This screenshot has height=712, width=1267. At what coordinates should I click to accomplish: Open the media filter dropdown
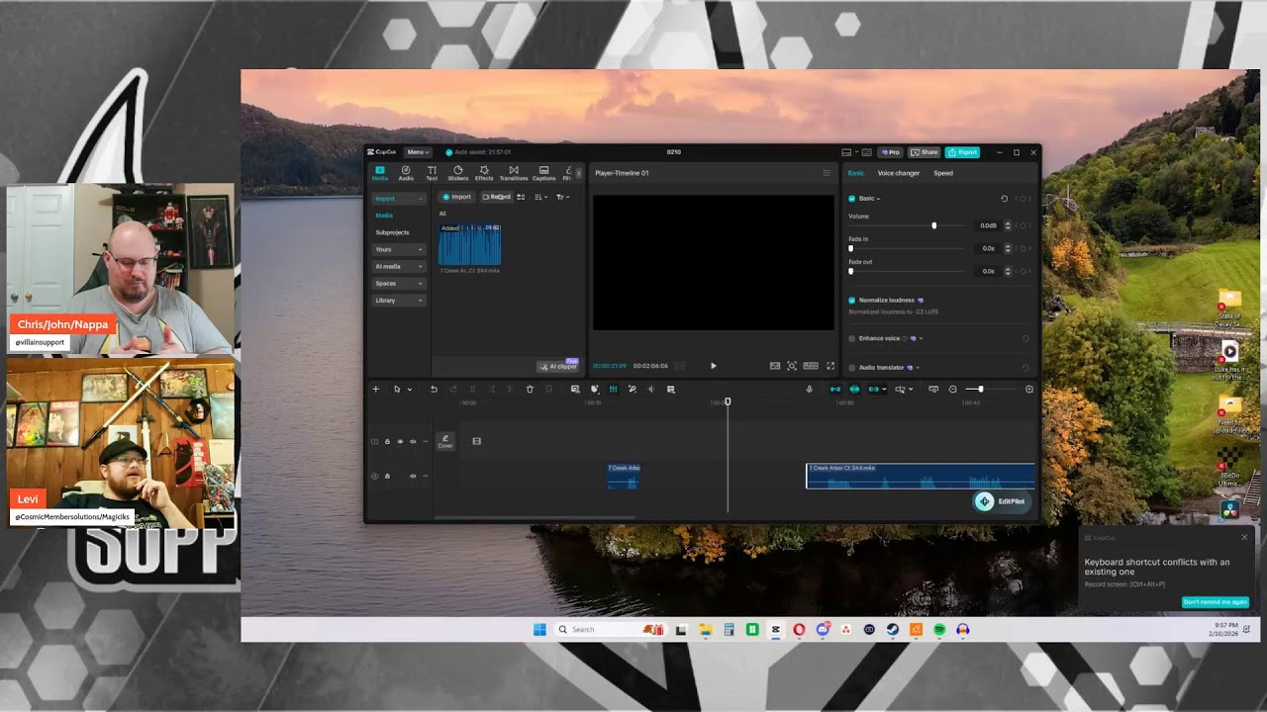561,197
